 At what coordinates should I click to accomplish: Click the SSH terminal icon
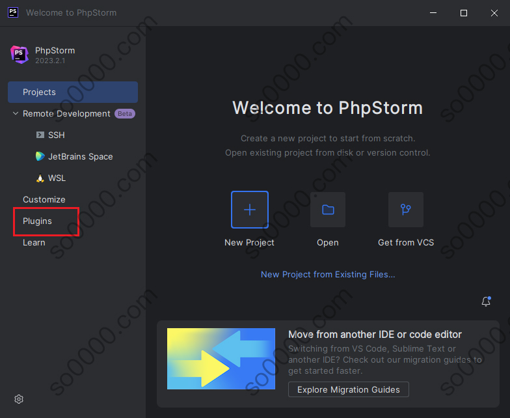[40, 135]
